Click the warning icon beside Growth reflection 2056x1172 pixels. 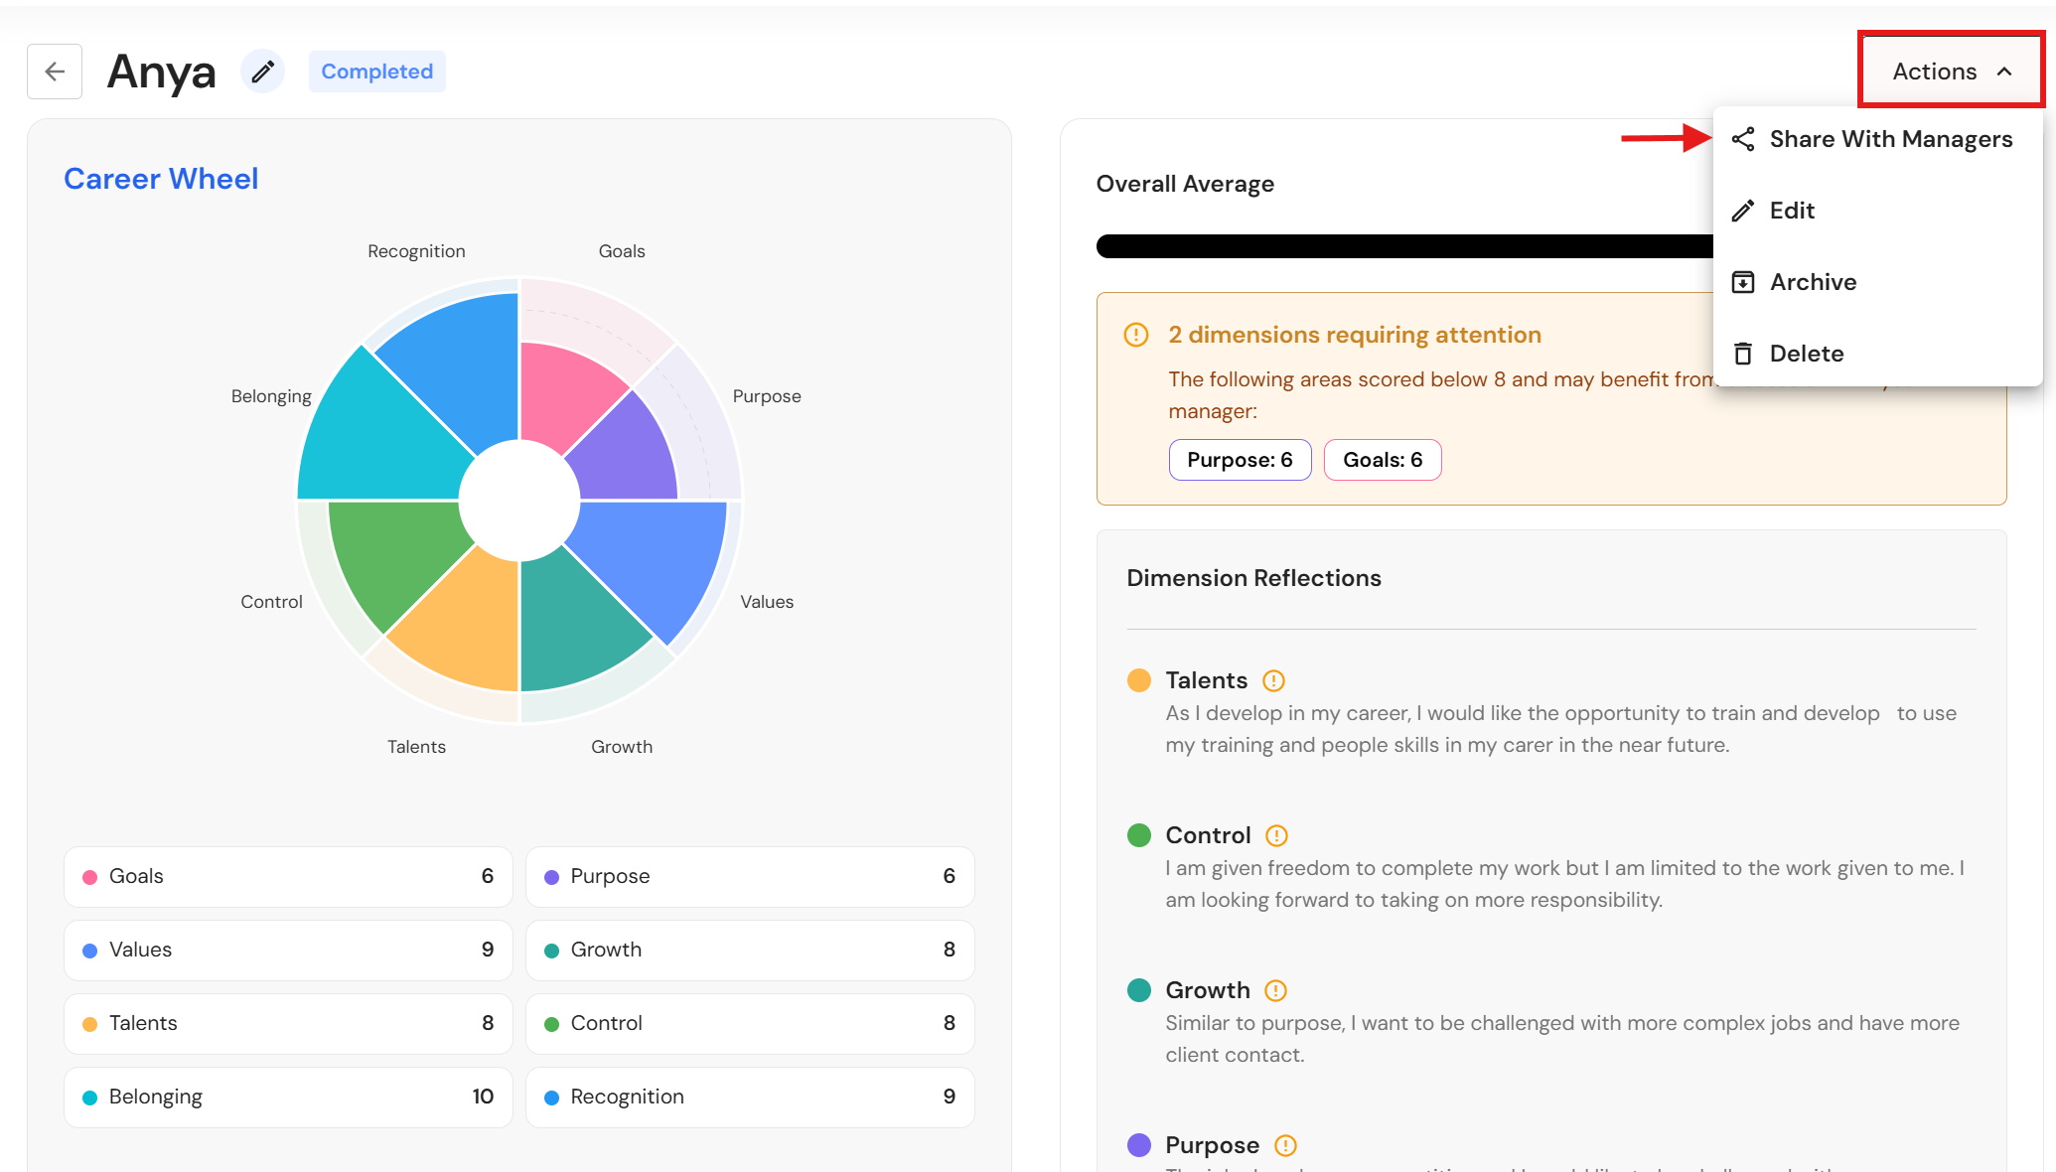tap(1275, 990)
